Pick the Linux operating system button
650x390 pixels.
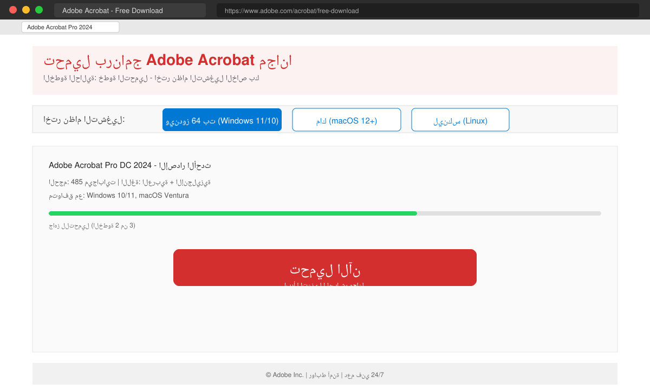[x=460, y=120]
